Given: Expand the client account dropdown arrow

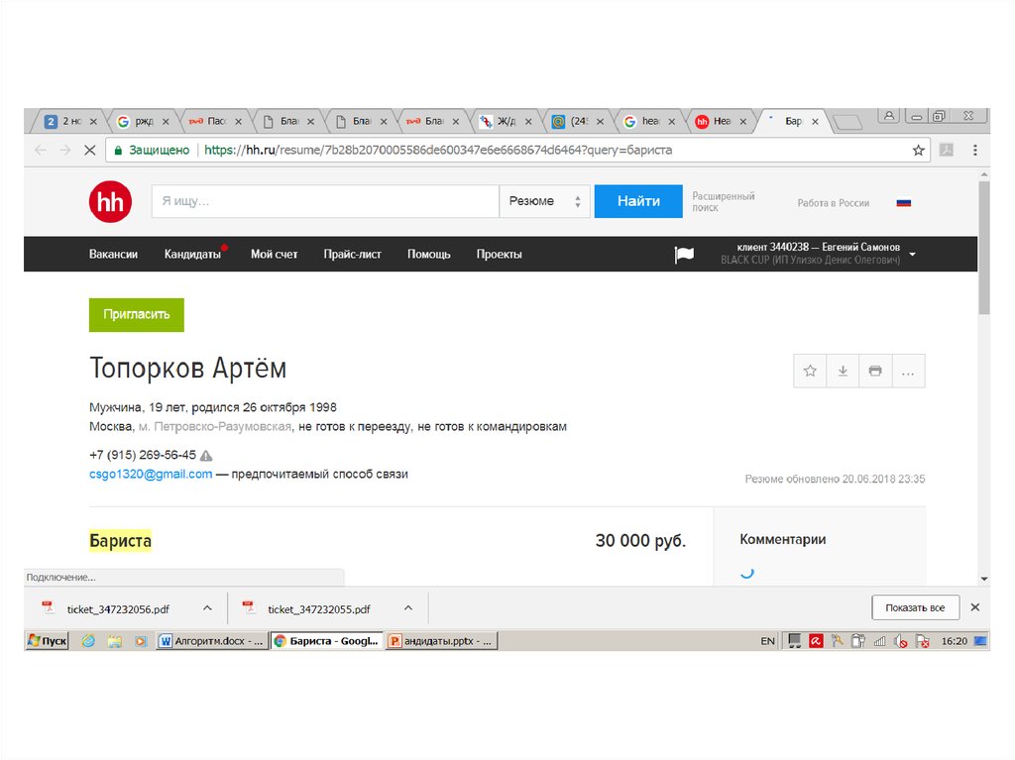Looking at the screenshot, I should pos(912,255).
